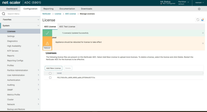Close the reboot required warning banner
The width and height of the screenshot is (207, 112).
click(203, 43)
